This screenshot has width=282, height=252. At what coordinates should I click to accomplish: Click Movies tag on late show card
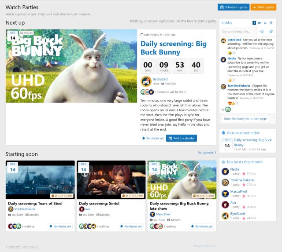(x=174, y=220)
